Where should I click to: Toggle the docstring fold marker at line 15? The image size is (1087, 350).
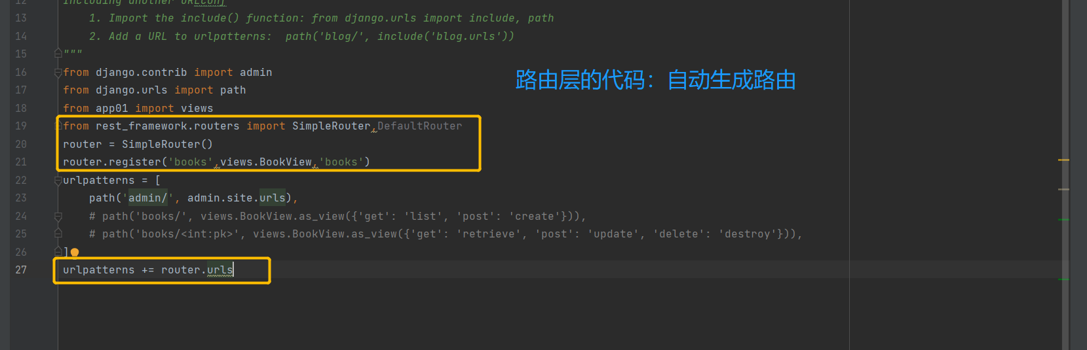coord(58,54)
